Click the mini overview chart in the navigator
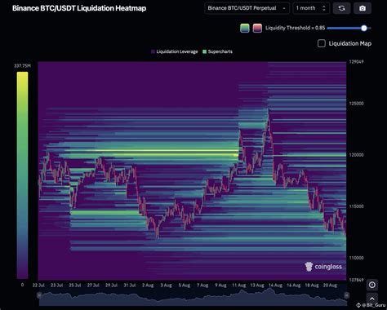387x310 pixels. (193, 297)
